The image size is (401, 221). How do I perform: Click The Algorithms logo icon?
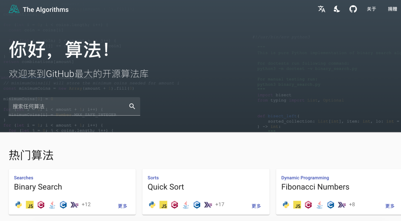pos(14,9)
